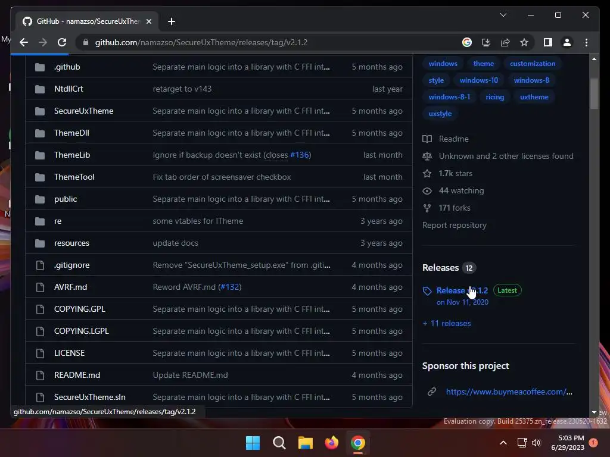This screenshot has height=457, width=610.
Task: Open the .github folder
Action: tap(67, 67)
